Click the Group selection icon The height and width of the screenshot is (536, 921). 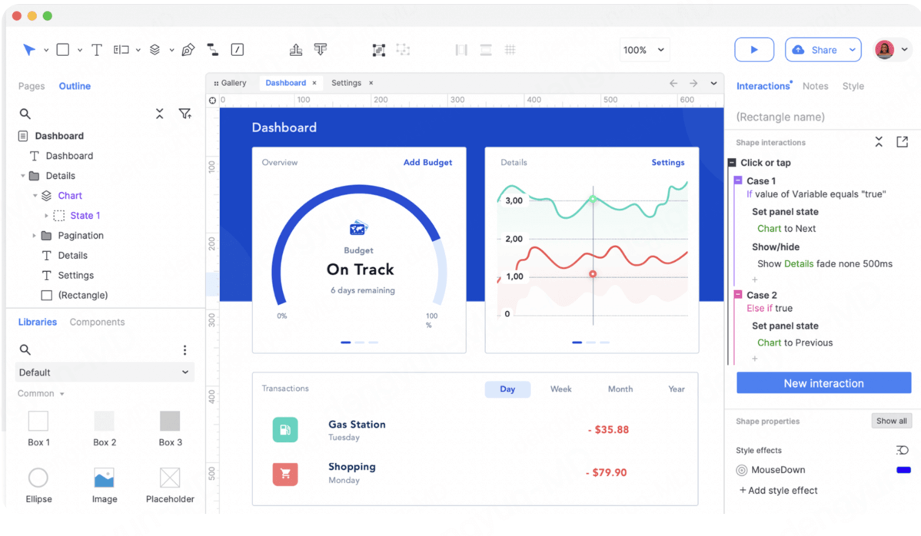378,50
